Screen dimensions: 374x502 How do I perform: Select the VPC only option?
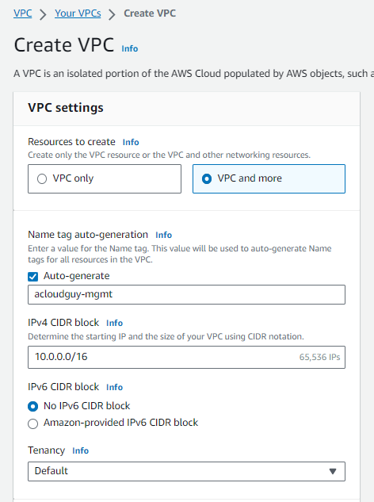point(105,178)
